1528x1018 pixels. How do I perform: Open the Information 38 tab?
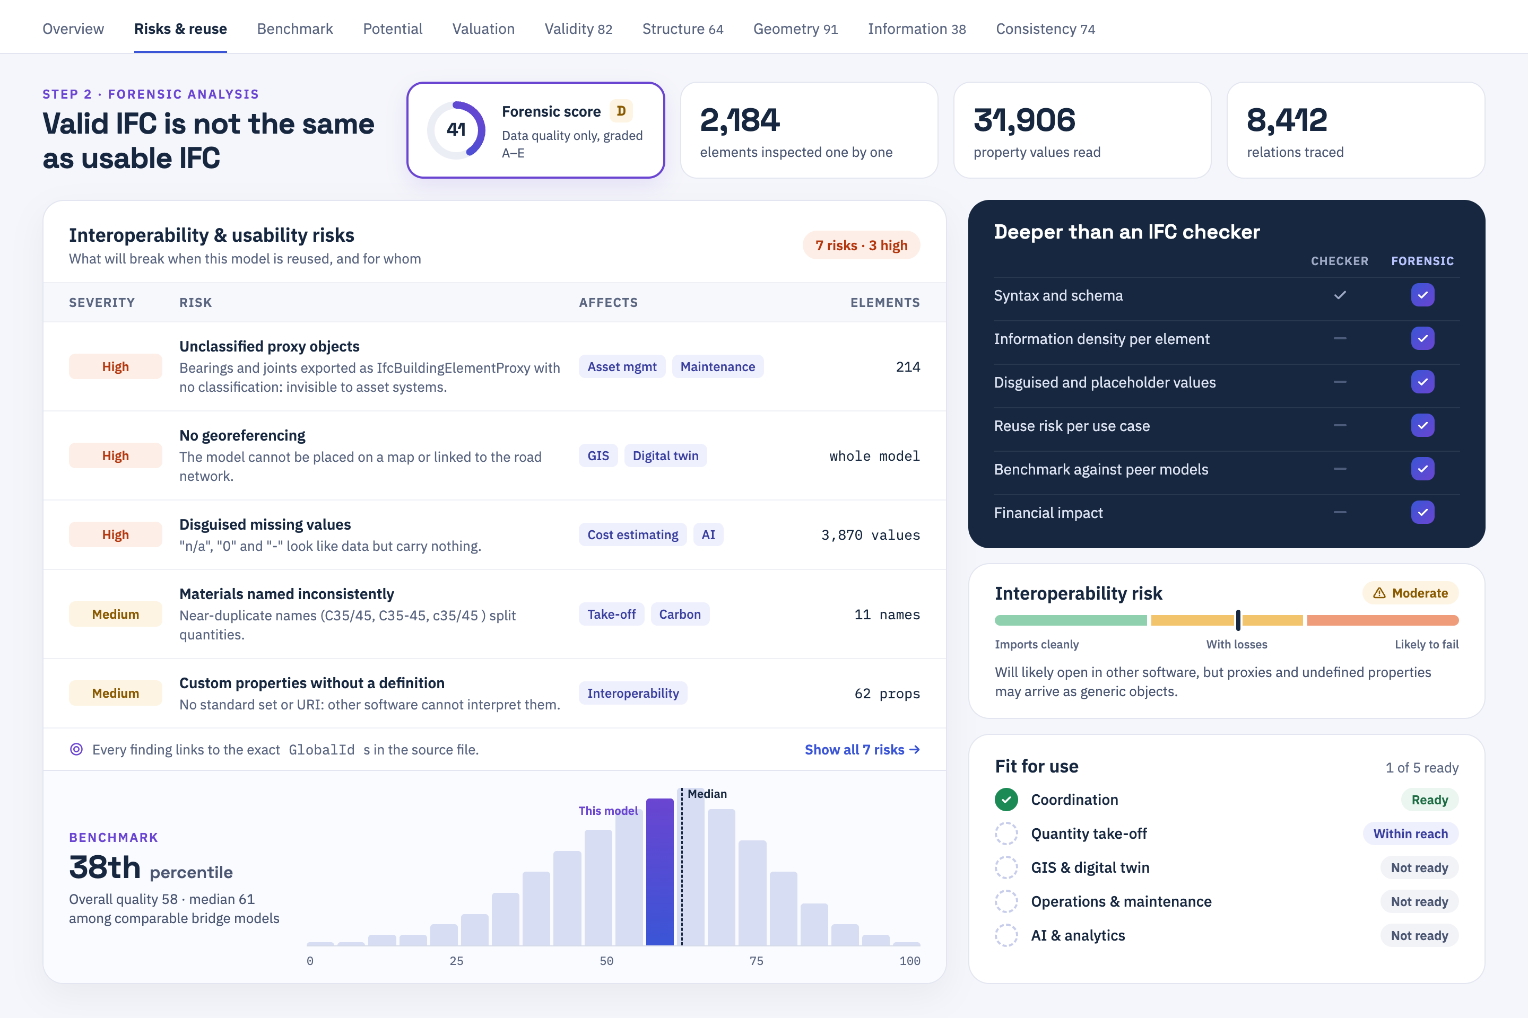tap(917, 29)
